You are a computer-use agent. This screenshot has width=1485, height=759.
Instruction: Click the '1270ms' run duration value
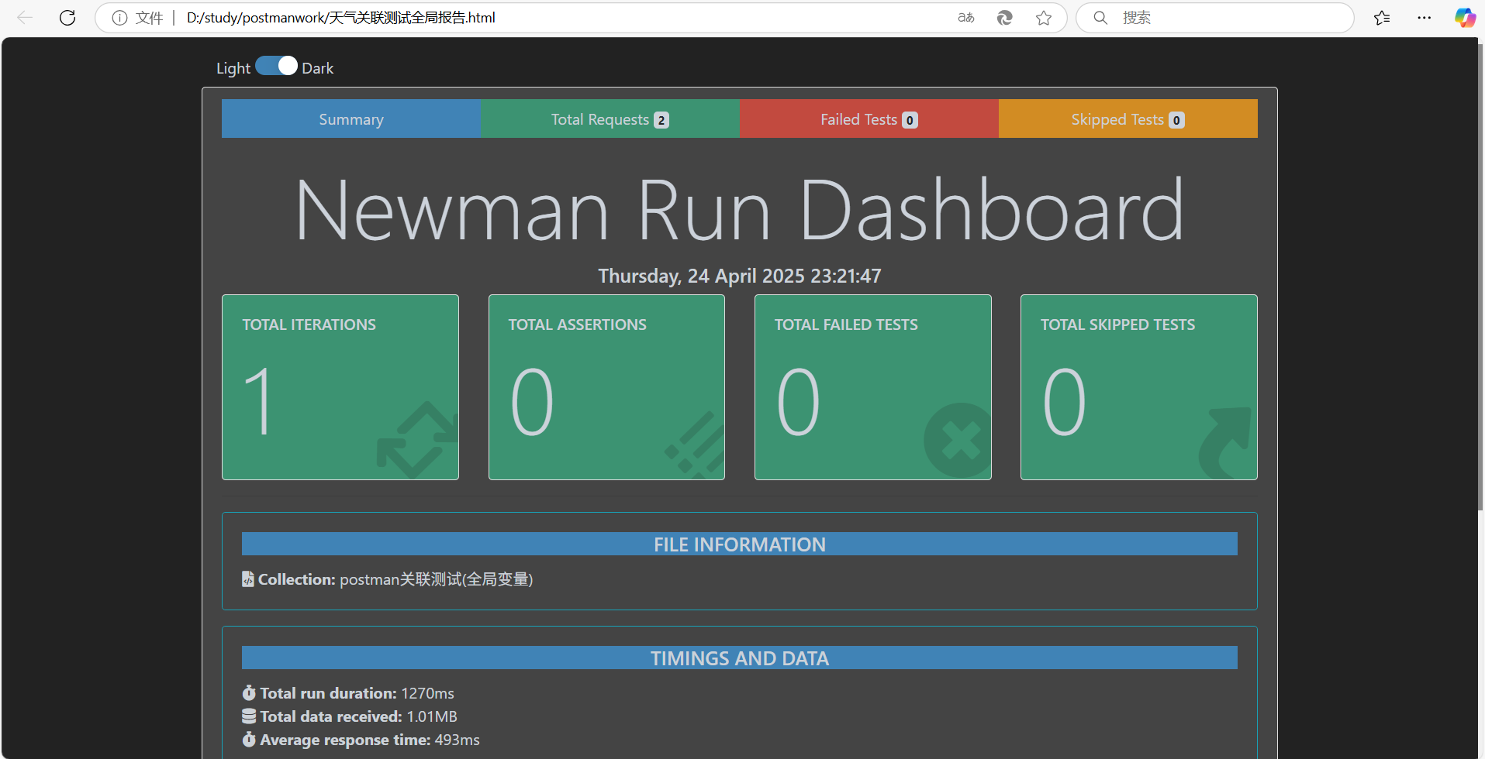click(427, 693)
